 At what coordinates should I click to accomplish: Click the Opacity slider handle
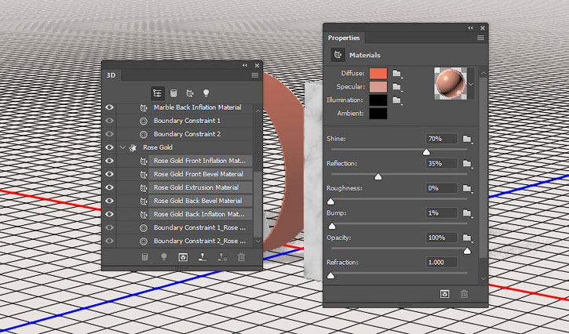coord(468,251)
